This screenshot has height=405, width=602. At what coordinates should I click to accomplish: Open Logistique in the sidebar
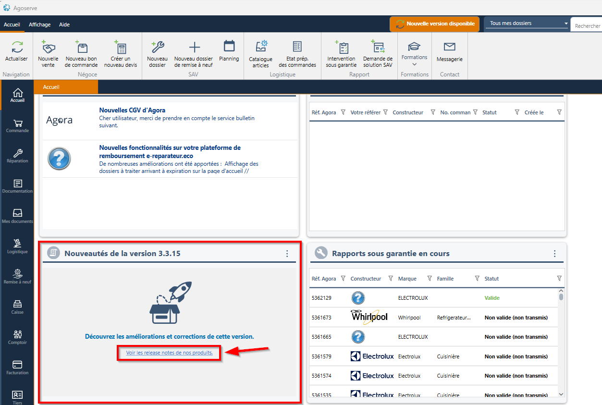coord(17,247)
